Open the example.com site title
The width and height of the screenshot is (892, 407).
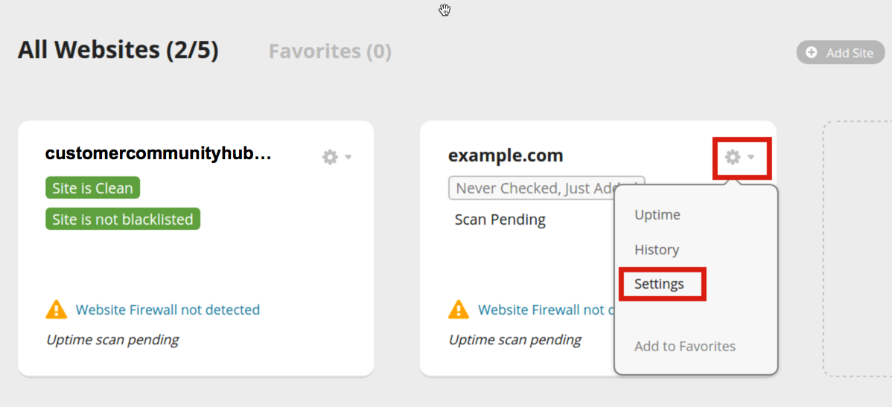click(x=506, y=156)
